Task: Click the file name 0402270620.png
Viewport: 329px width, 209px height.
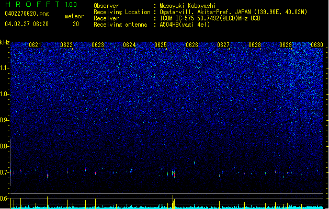Action: pos(27,14)
